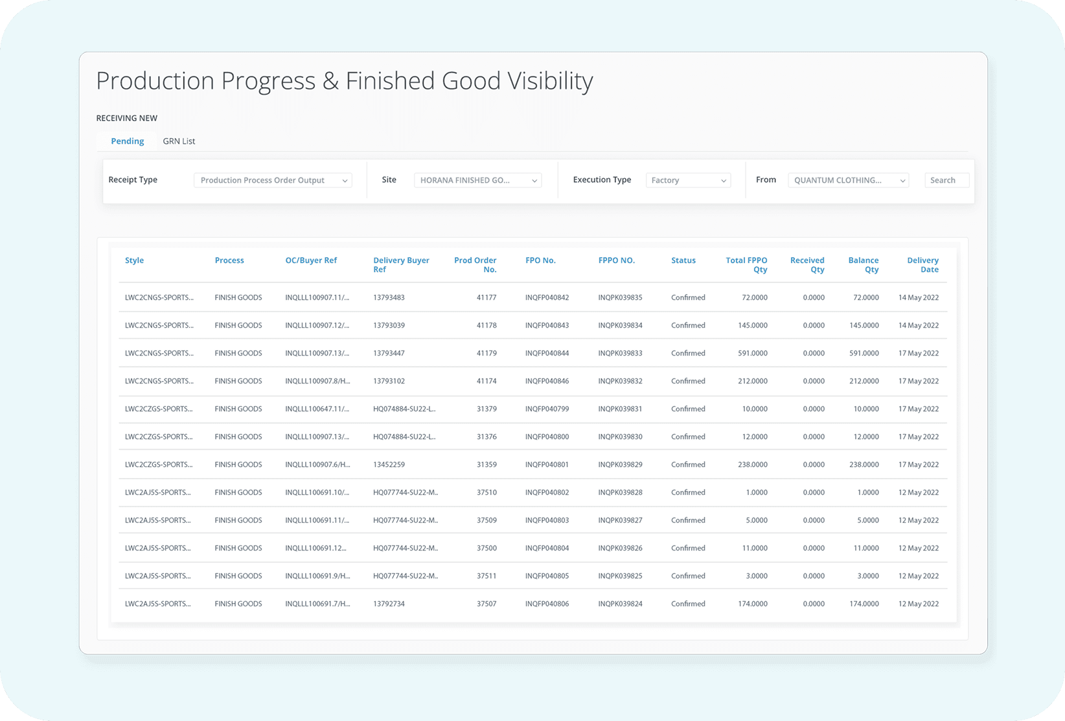Click the row with FPO INQFP040806
Screen dimensions: 1065x721
[x=547, y=604]
